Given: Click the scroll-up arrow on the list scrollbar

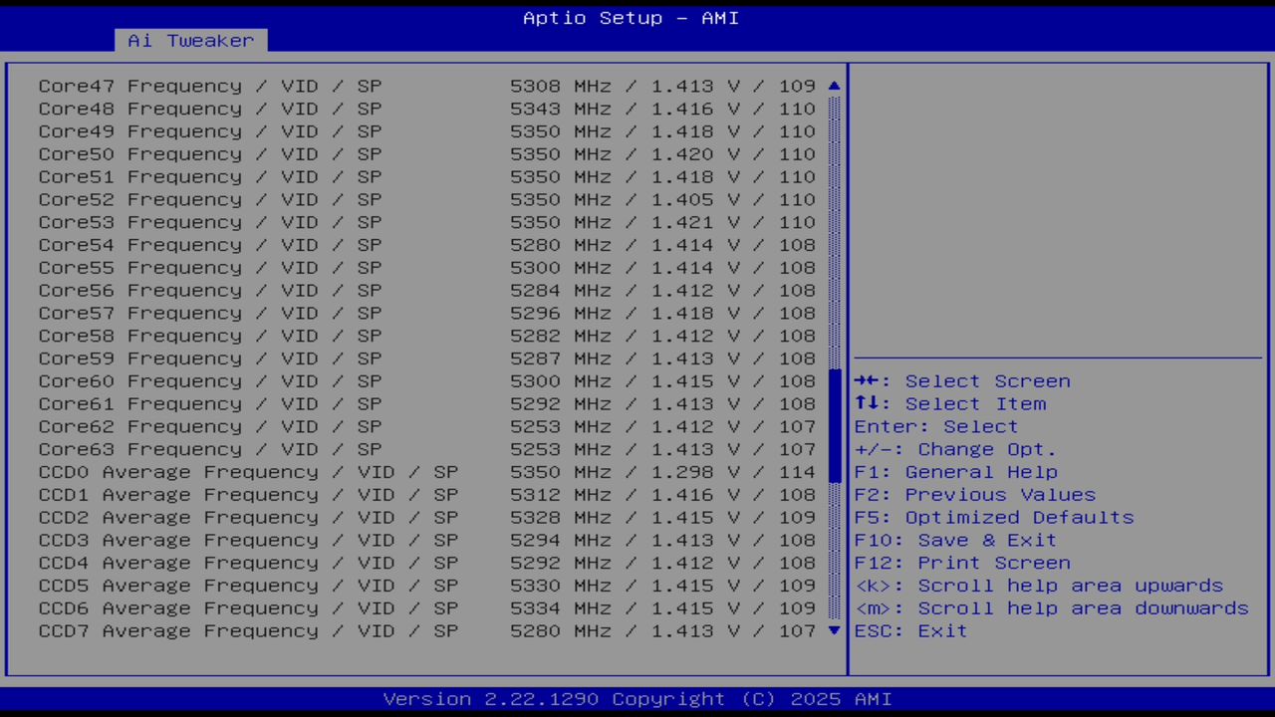Looking at the screenshot, I should pos(834,86).
